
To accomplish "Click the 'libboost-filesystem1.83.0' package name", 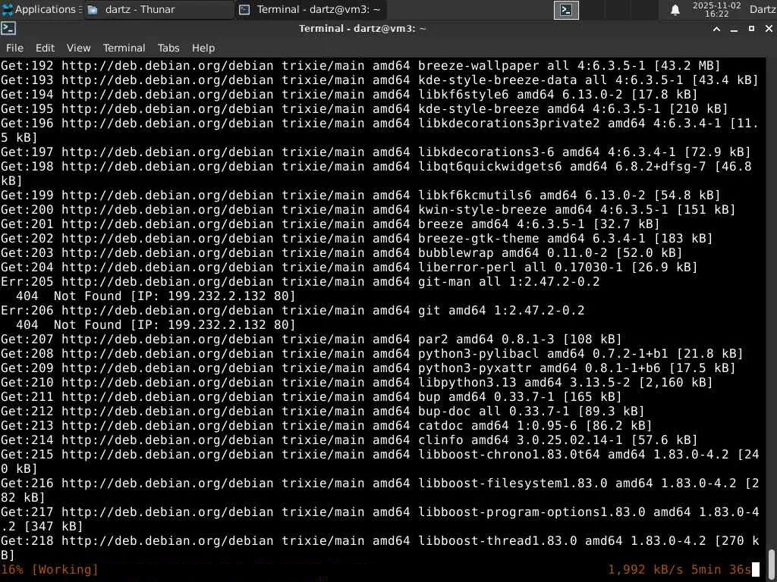I will click(512, 483).
